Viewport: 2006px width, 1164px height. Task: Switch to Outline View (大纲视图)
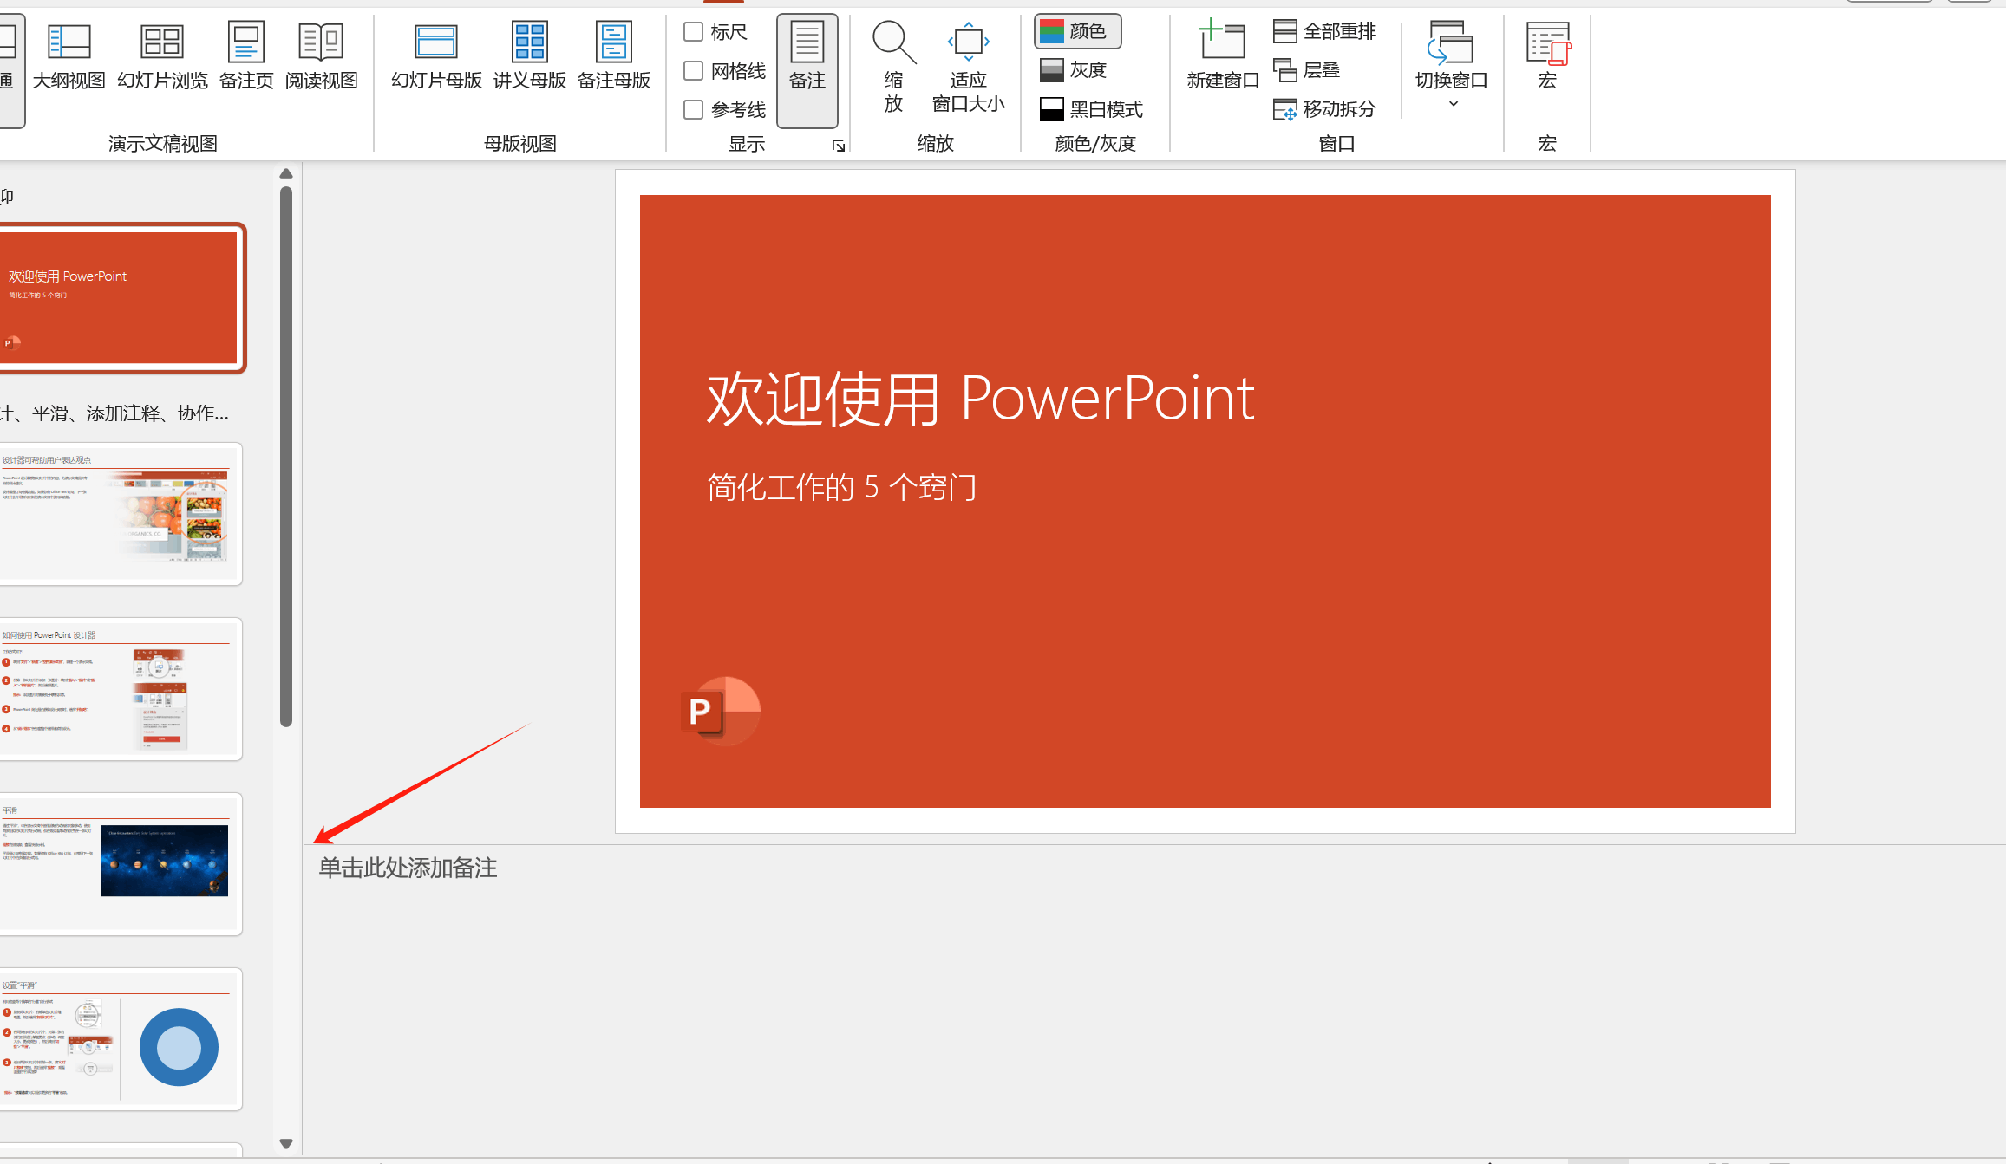point(69,56)
